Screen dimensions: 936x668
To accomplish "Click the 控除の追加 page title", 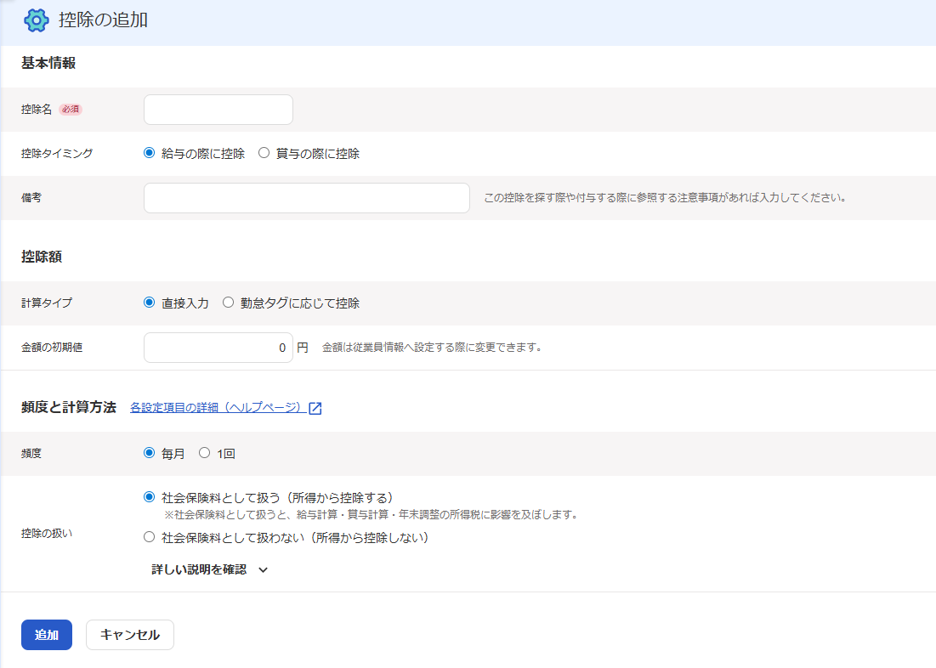I will [x=103, y=20].
